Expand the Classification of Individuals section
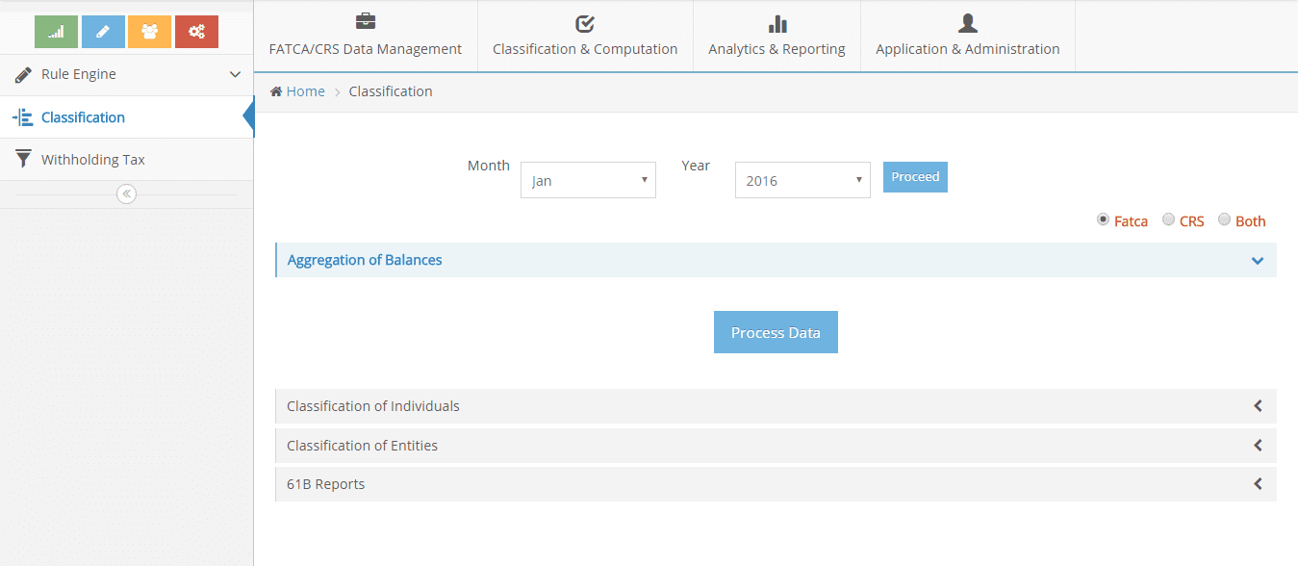This screenshot has width=1298, height=566. pyautogui.click(x=775, y=406)
